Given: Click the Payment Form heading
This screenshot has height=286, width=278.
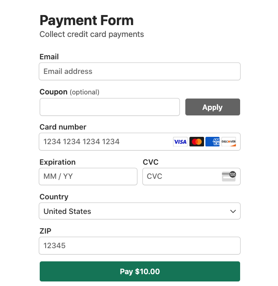Looking at the screenshot, I should pos(87,21).
